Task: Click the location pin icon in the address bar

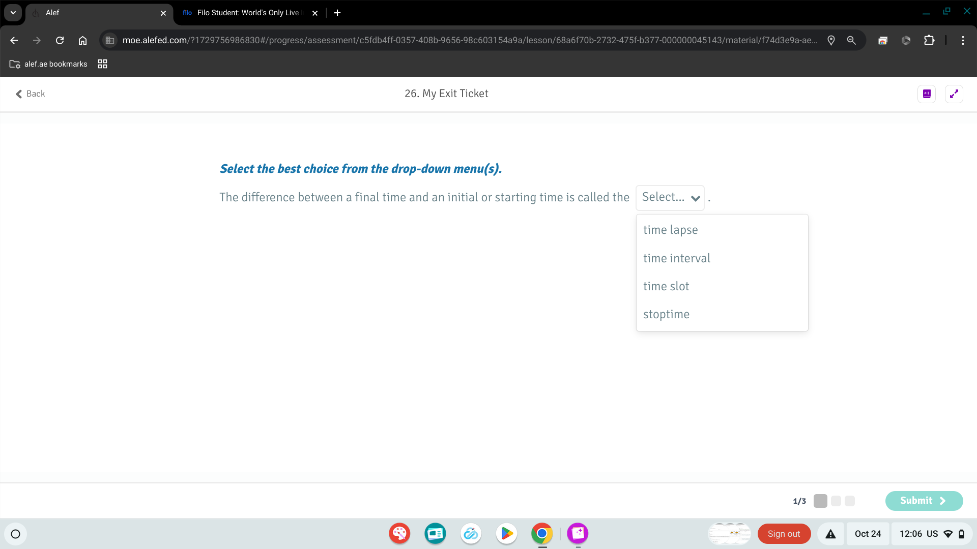Action: click(831, 41)
